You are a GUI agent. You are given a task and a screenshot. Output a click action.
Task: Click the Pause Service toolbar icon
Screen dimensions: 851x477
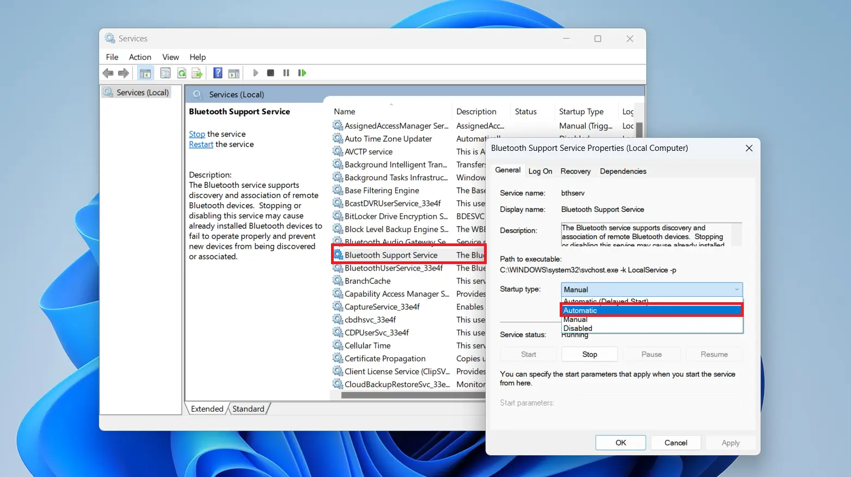(286, 73)
